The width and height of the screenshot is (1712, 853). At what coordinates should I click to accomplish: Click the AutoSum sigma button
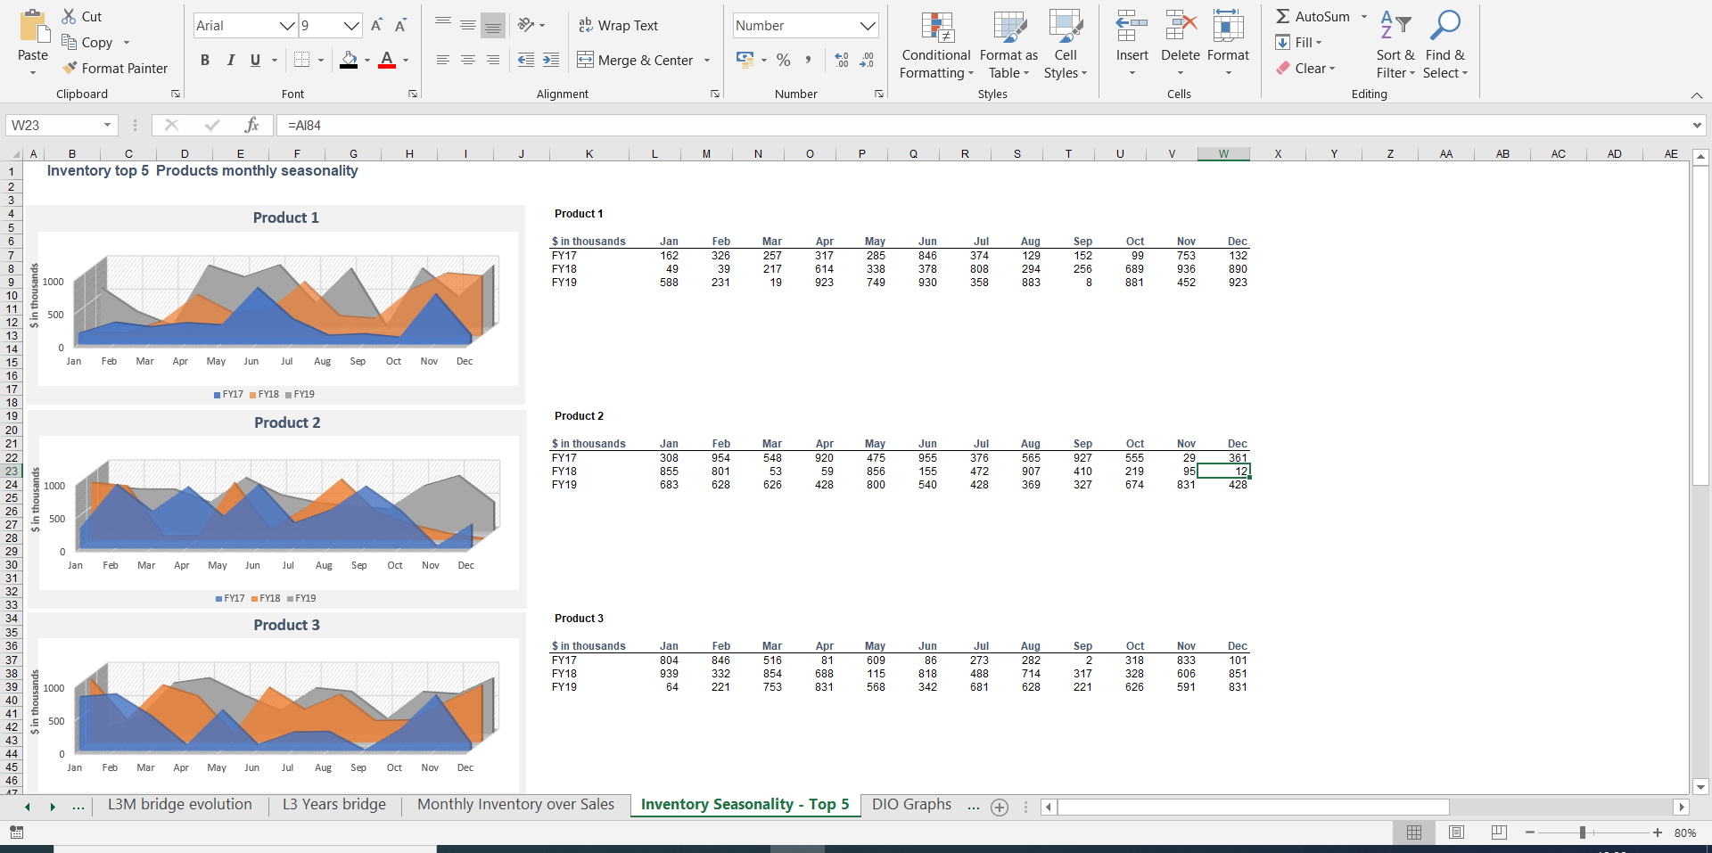click(x=1313, y=16)
